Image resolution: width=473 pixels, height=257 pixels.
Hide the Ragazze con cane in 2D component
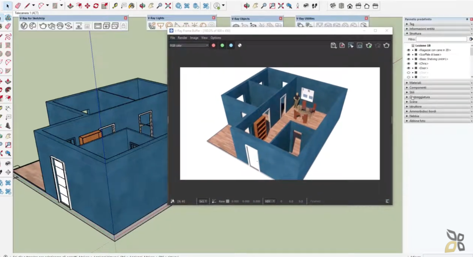click(x=408, y=50)
